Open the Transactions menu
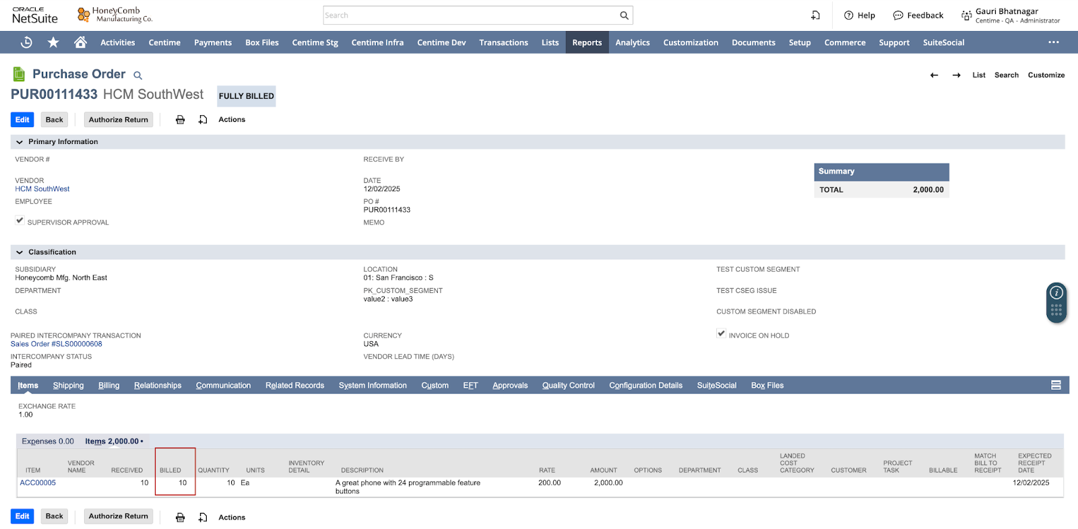Viewport: 1078px width, 529px height. (x=503, y=42)
